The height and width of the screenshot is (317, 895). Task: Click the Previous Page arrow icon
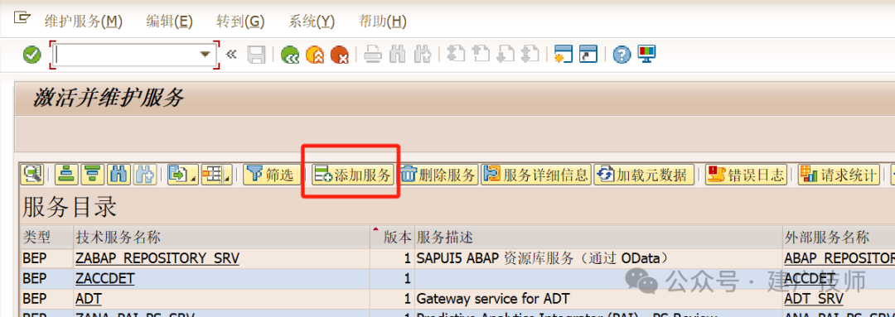(x=481, y=54)
